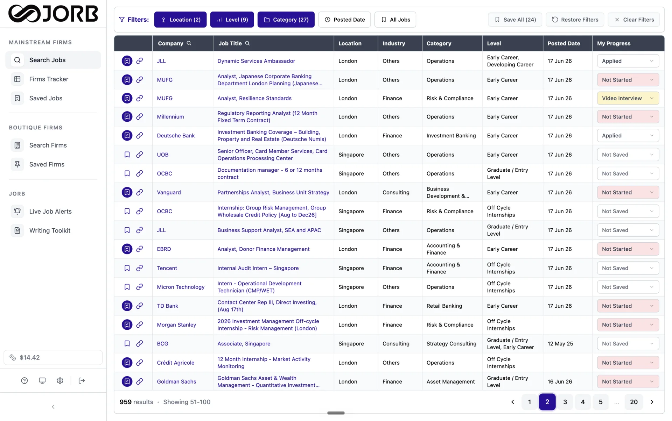Open Firms Tracker in sidebar
Image resolution: width=672 pixels, height=421 pixels.
pyautogui.click(x=53, y=79)
